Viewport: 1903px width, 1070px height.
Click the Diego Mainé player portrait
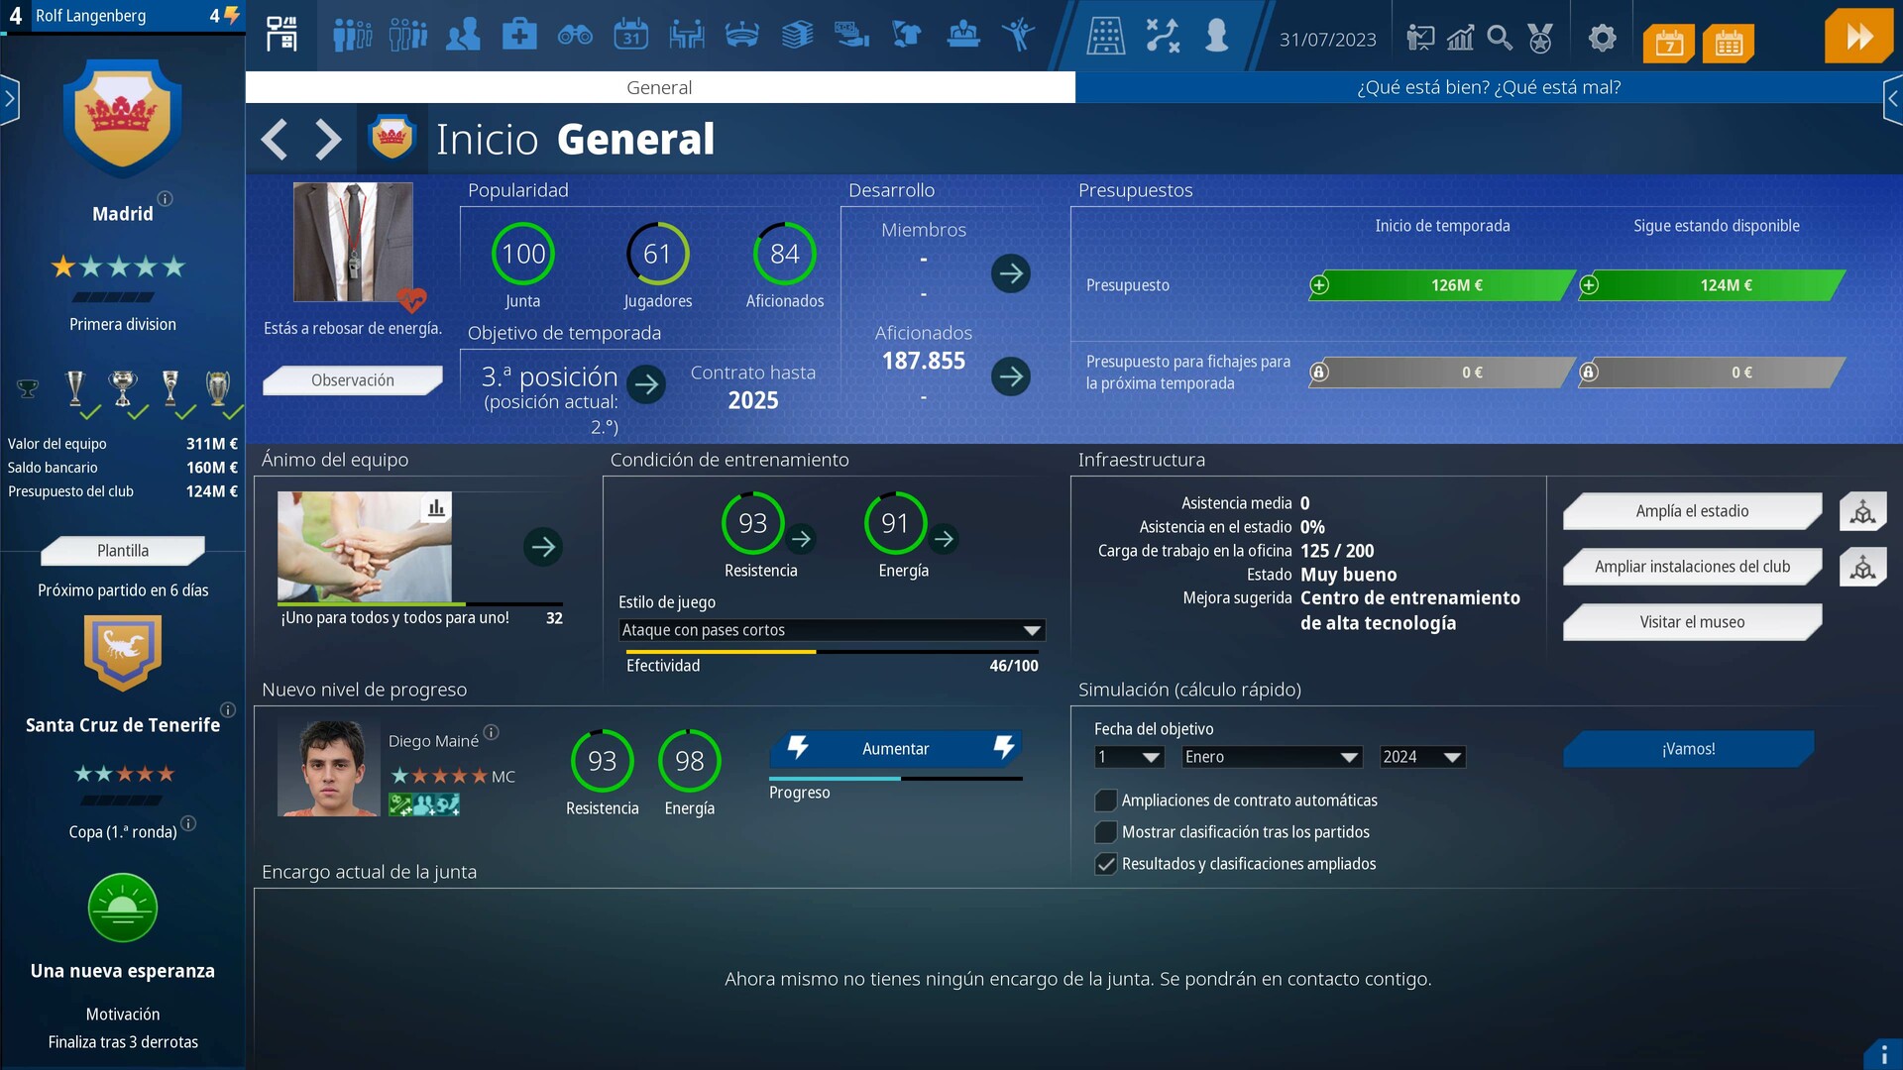tap(328, 768)
